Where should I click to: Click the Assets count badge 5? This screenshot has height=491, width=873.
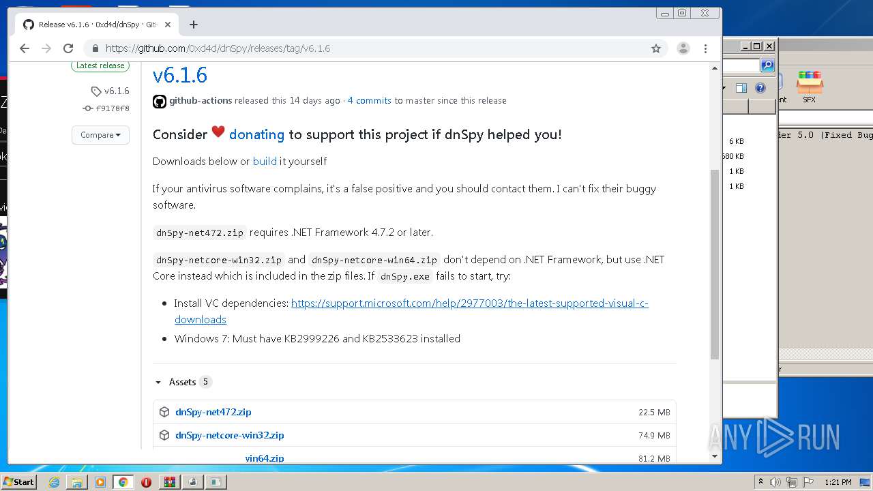(205, 382)
